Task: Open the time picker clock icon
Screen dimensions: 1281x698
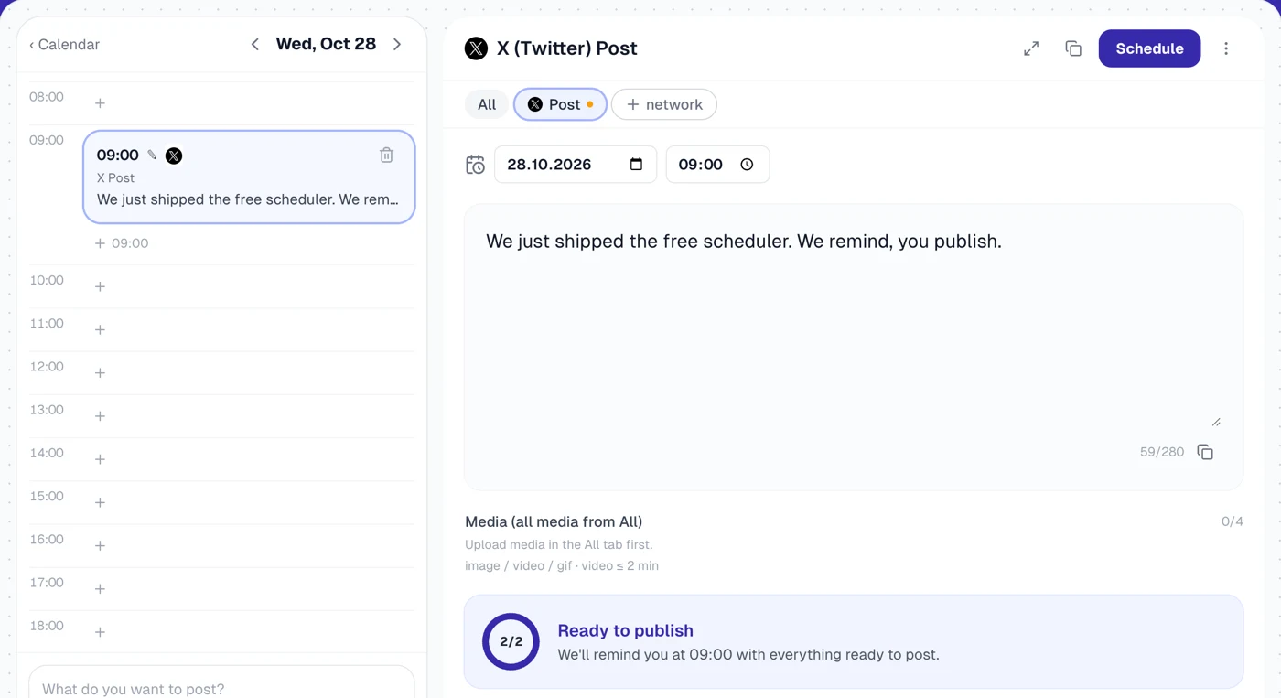Action: click(747, 165)
